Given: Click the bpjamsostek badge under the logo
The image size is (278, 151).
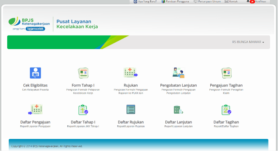Looking at the screenshot, I should click(35, 29).
